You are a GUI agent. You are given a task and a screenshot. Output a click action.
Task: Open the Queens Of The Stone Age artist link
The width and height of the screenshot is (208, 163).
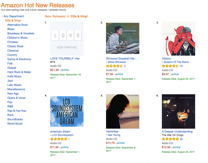coord(177,62)
